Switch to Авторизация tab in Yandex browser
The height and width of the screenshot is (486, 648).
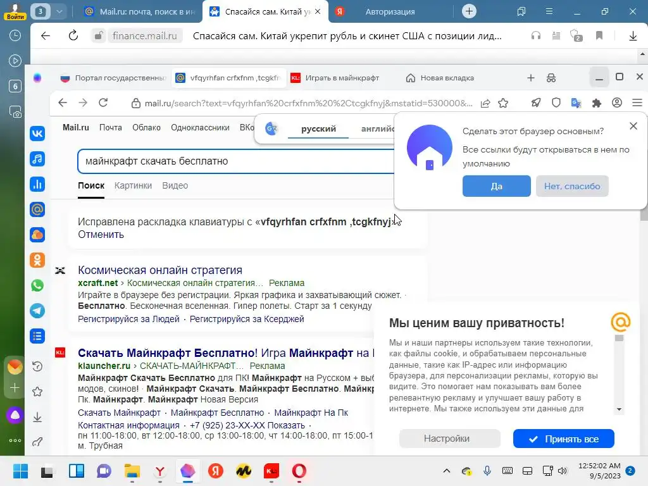click(x=390, y=11)
